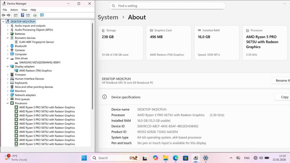Click the info icon beside Device specifications

[x=104, y=97]
